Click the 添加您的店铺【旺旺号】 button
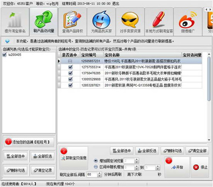This screenshot has height=187, width=213. point(29,142)
